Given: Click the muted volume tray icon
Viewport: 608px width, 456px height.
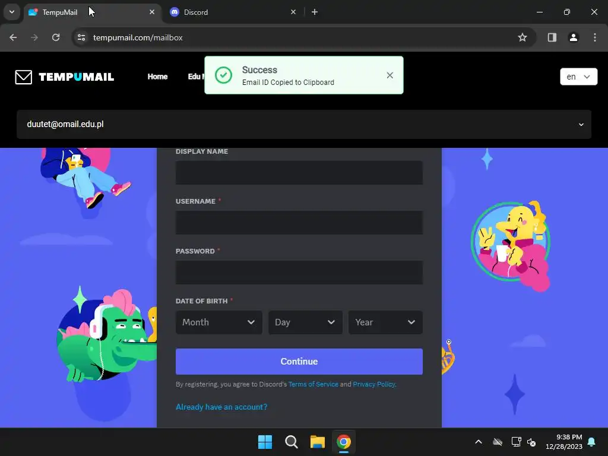Looking at the screenshot, I should pos(531,442).
